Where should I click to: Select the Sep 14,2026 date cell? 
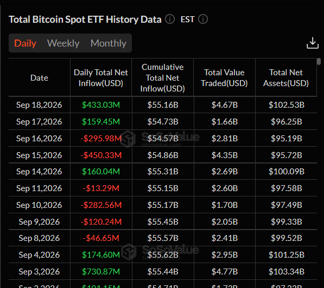tap(39, 171)
